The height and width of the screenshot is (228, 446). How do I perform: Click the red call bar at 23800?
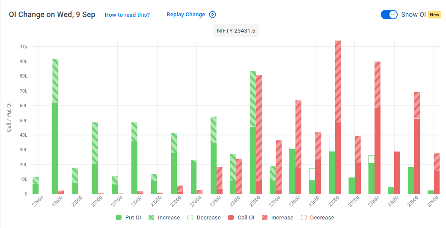(378, 128)
